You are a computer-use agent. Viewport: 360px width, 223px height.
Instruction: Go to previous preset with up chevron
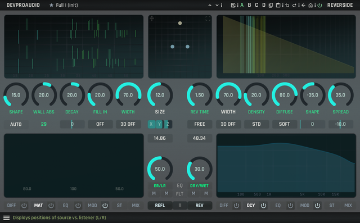[210, 5]
